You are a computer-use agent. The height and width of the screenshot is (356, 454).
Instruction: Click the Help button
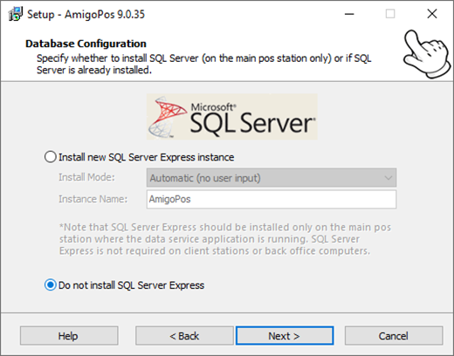click(x=69, y=336)
